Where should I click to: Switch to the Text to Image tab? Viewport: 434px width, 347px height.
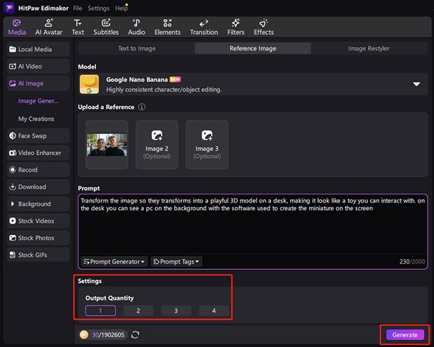(135, 49)
